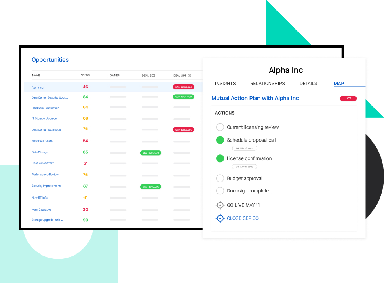Click score 61 for New RT Infra

point(85,197)
